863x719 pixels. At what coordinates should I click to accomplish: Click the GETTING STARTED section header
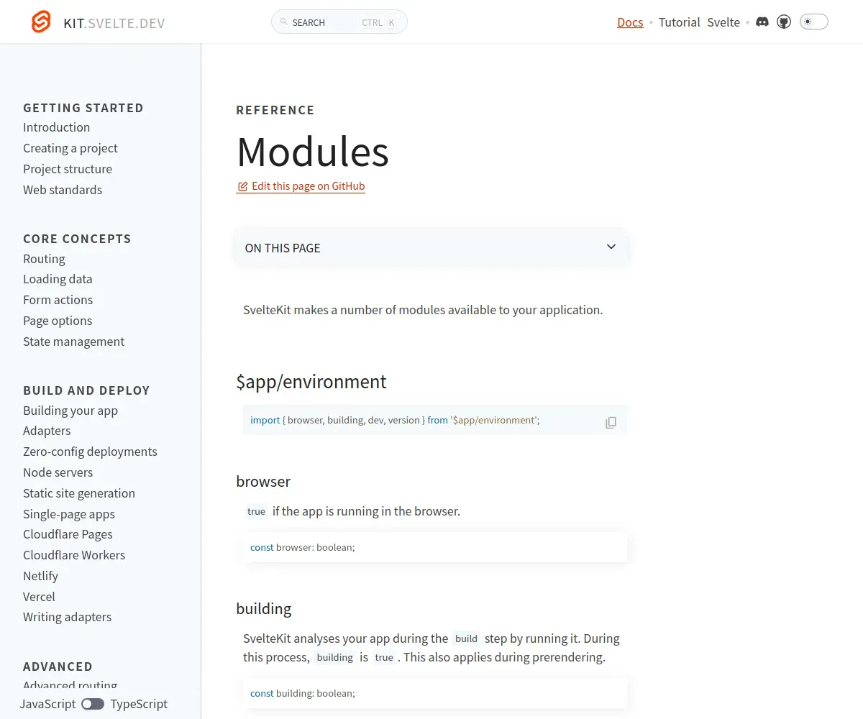pyautogui.click(x=83, y=108)
